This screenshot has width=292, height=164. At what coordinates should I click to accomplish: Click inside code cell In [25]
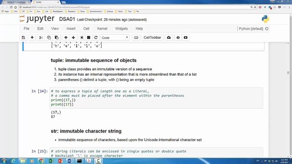156,153
